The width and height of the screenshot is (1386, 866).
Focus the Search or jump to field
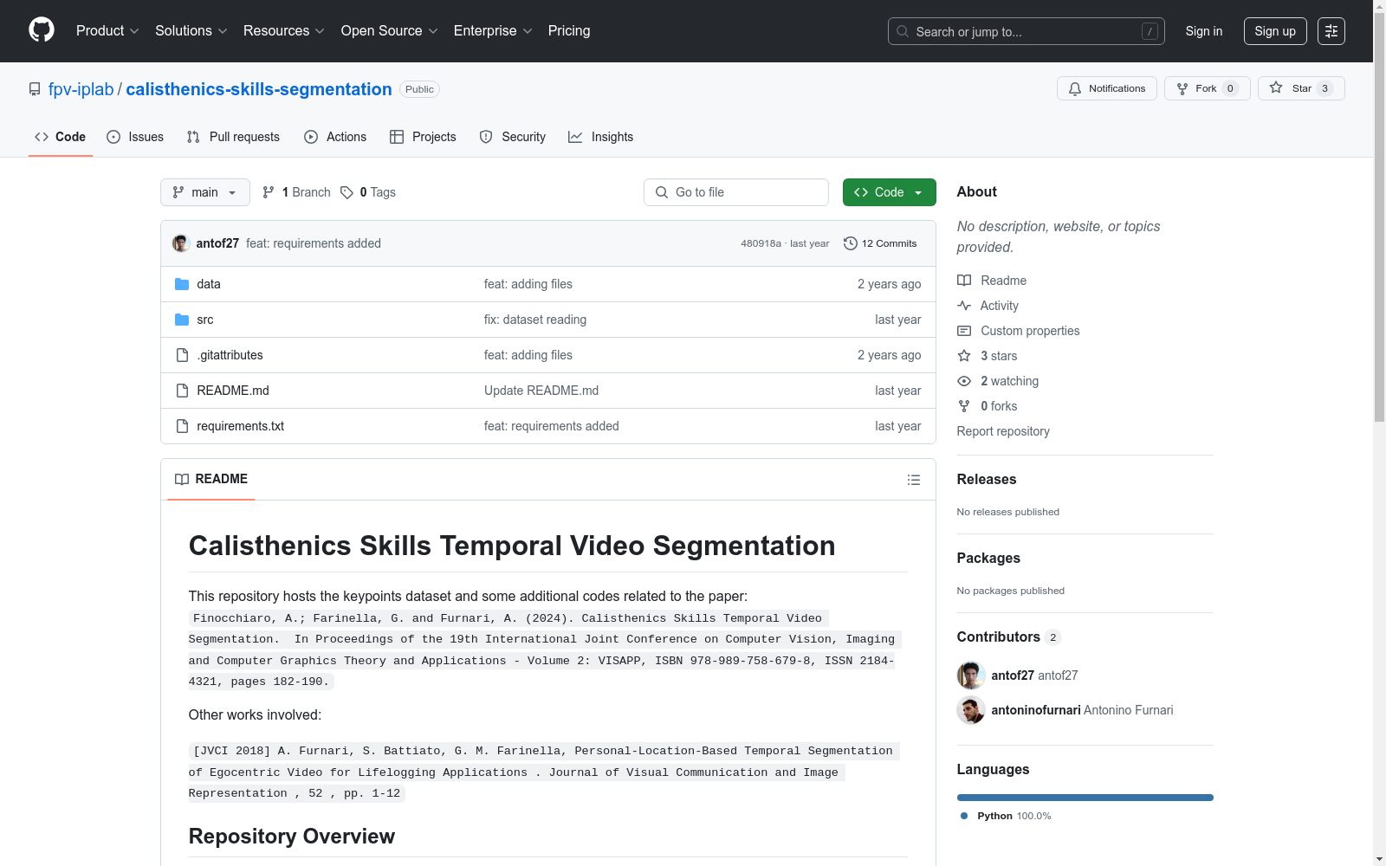[1027, 31]
